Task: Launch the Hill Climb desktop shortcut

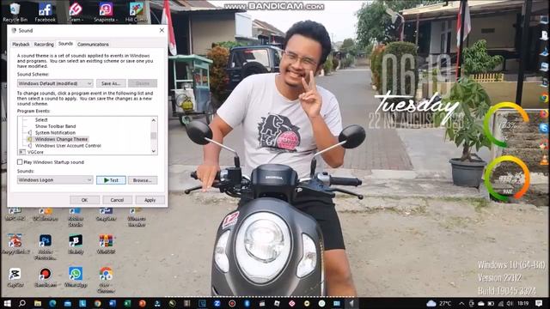Action: (136, 12)
